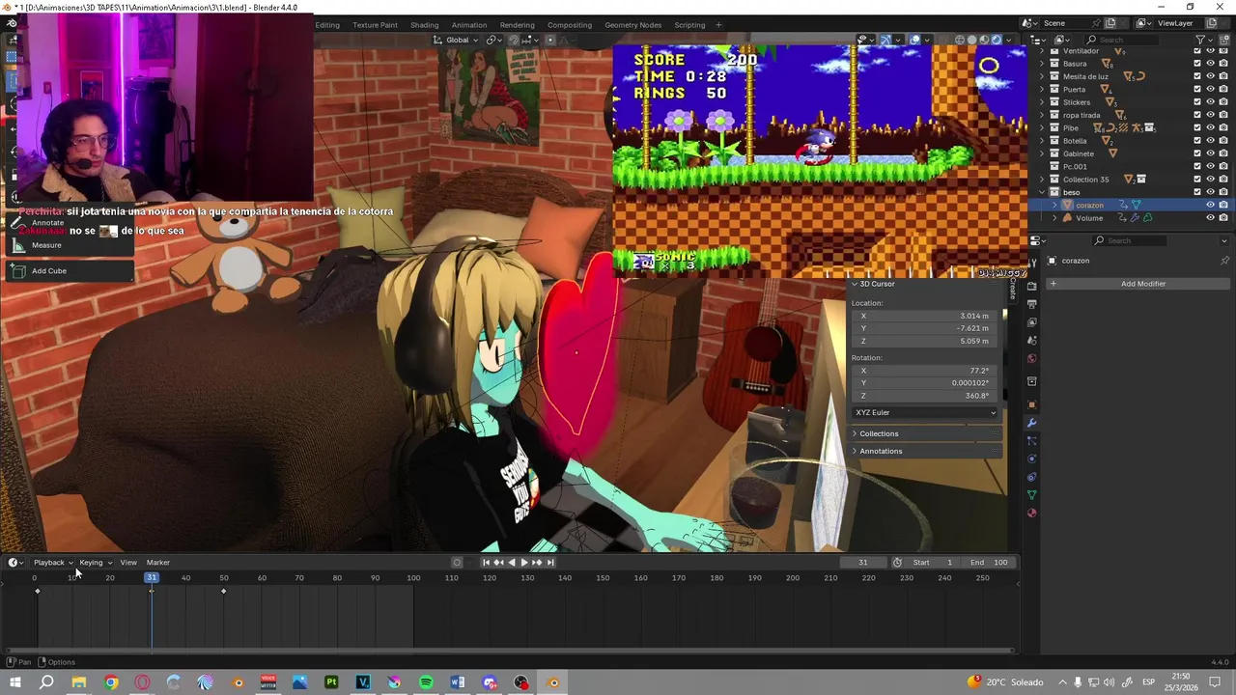This screenshot has width=1236, height=695.
Task: Hide the corazon object in viewport
Action: pos(1210,205)
